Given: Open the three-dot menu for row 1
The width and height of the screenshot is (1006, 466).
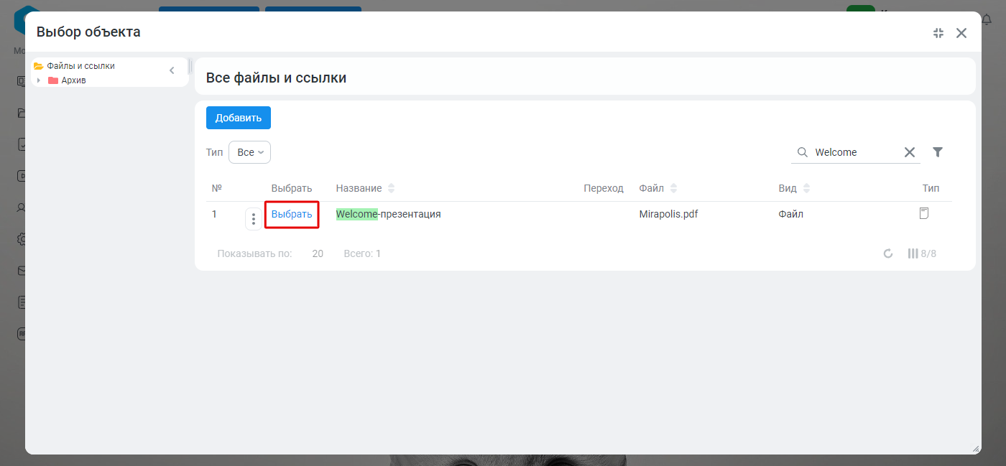Looking at the screenshot, I should [x=254, y=219].
